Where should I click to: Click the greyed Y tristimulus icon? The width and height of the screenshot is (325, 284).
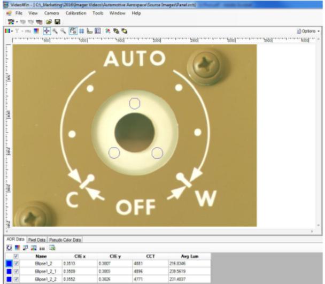coord(17,31)
